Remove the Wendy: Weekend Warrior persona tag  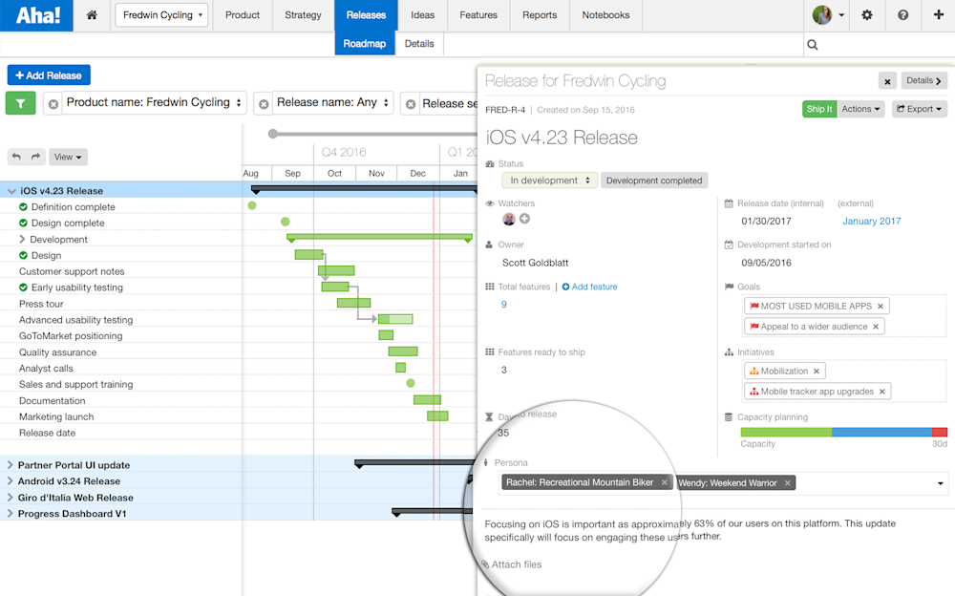point(787,482)
